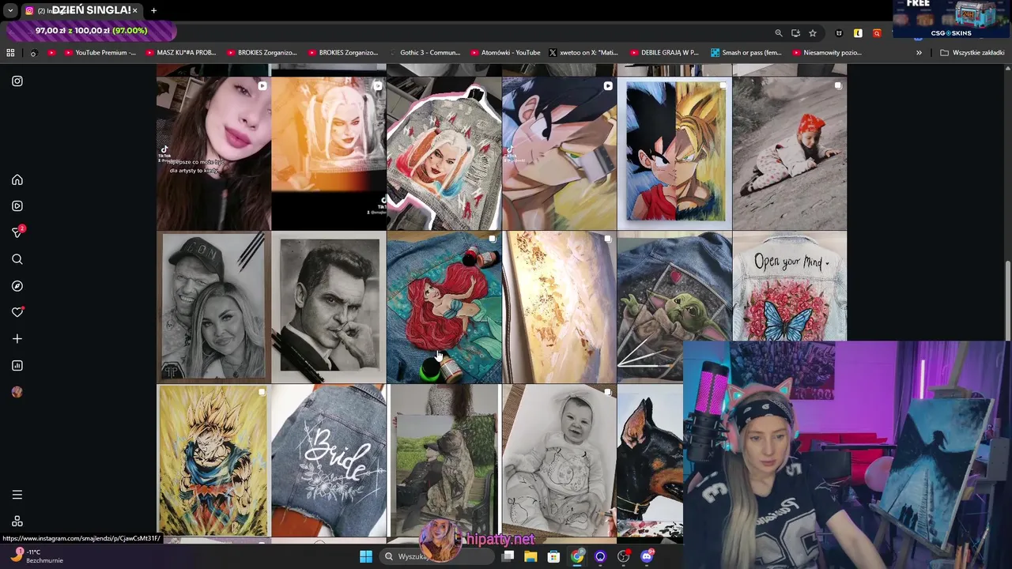The width and height of the screenshot is (1012, 569).
Task: Open the weather widget showing -11°C
Action: click(36, 556)
